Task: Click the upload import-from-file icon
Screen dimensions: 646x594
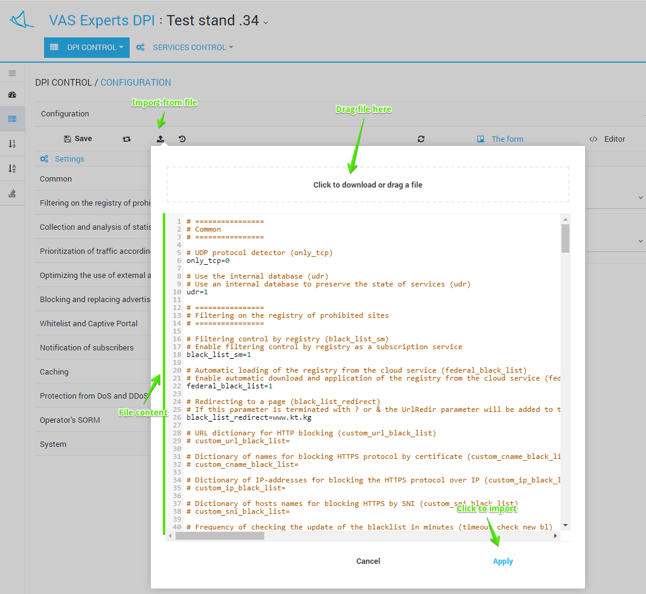Action: 160,139
